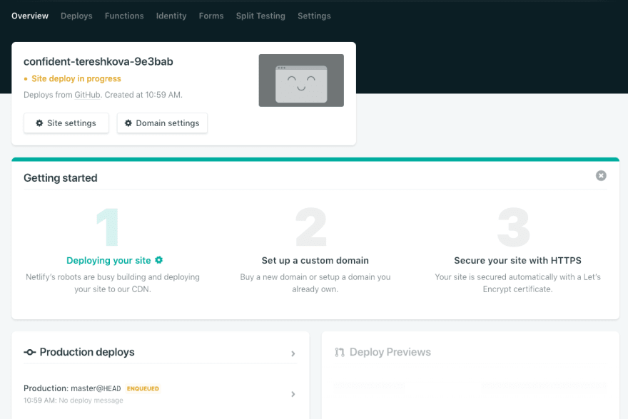The height and width of the screenshot is (419, 628).
Task: Click the large step number 2
Action: click(x=311, y=227)
